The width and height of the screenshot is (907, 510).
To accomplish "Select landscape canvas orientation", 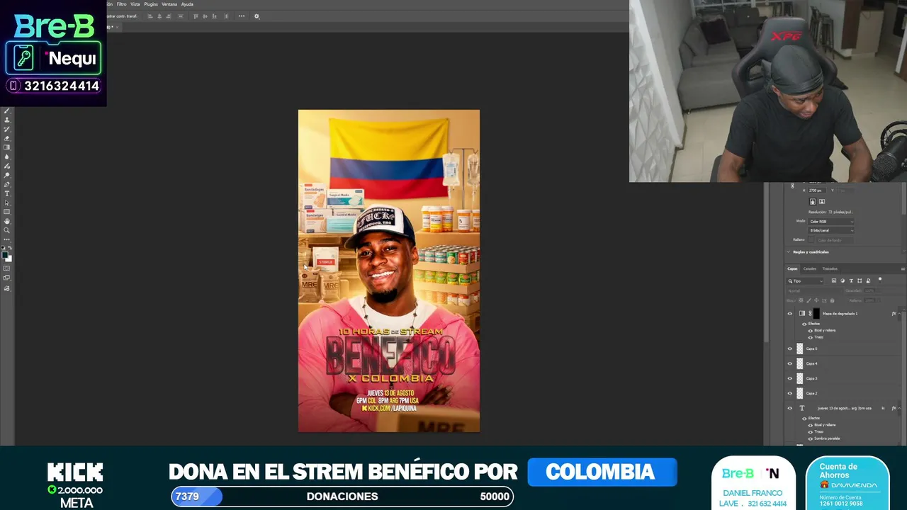I will [822, 202].
